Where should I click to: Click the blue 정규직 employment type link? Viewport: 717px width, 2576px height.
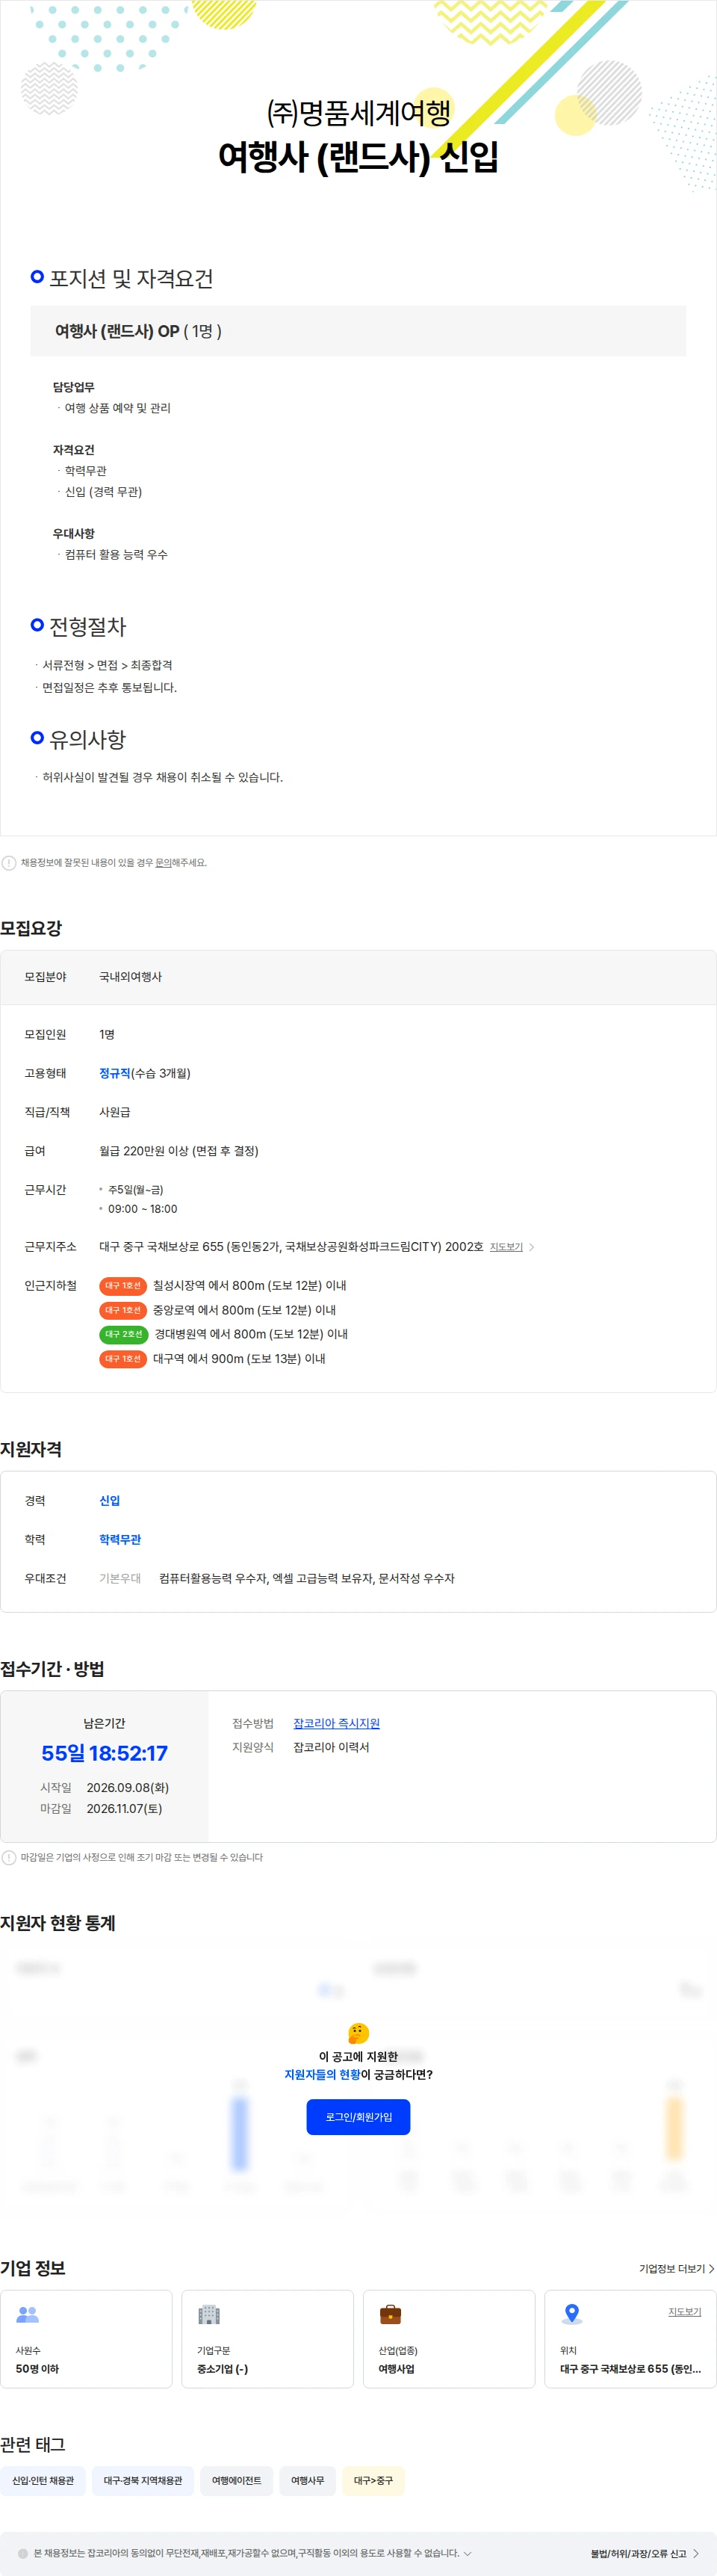point(115,1073)
